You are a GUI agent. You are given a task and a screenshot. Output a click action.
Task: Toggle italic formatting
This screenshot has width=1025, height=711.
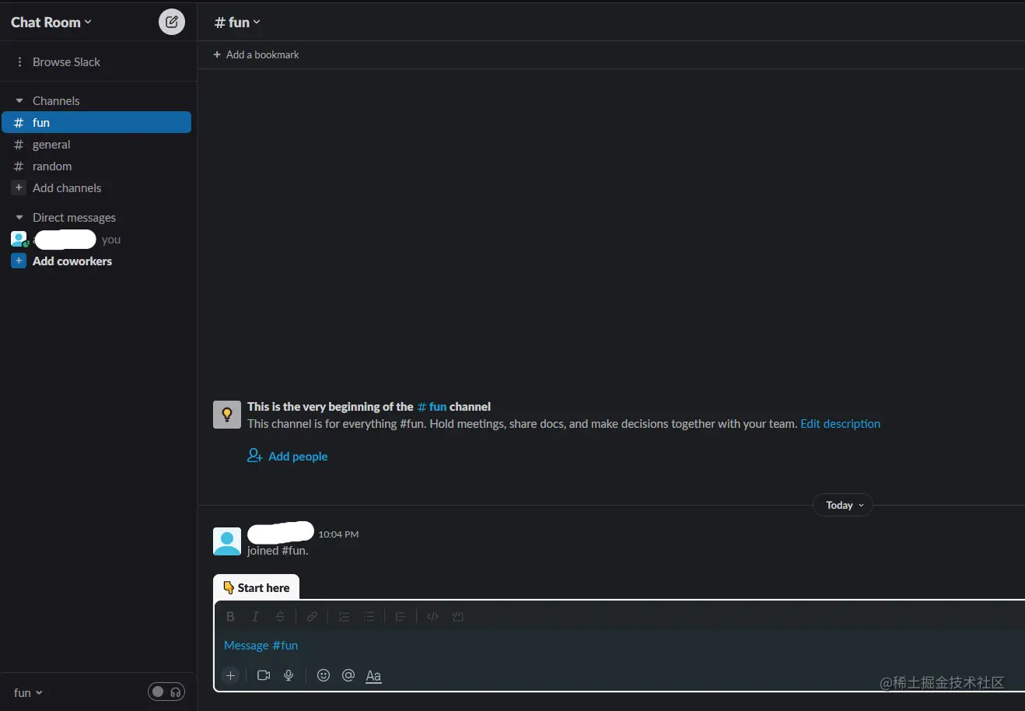click(255, 617)
